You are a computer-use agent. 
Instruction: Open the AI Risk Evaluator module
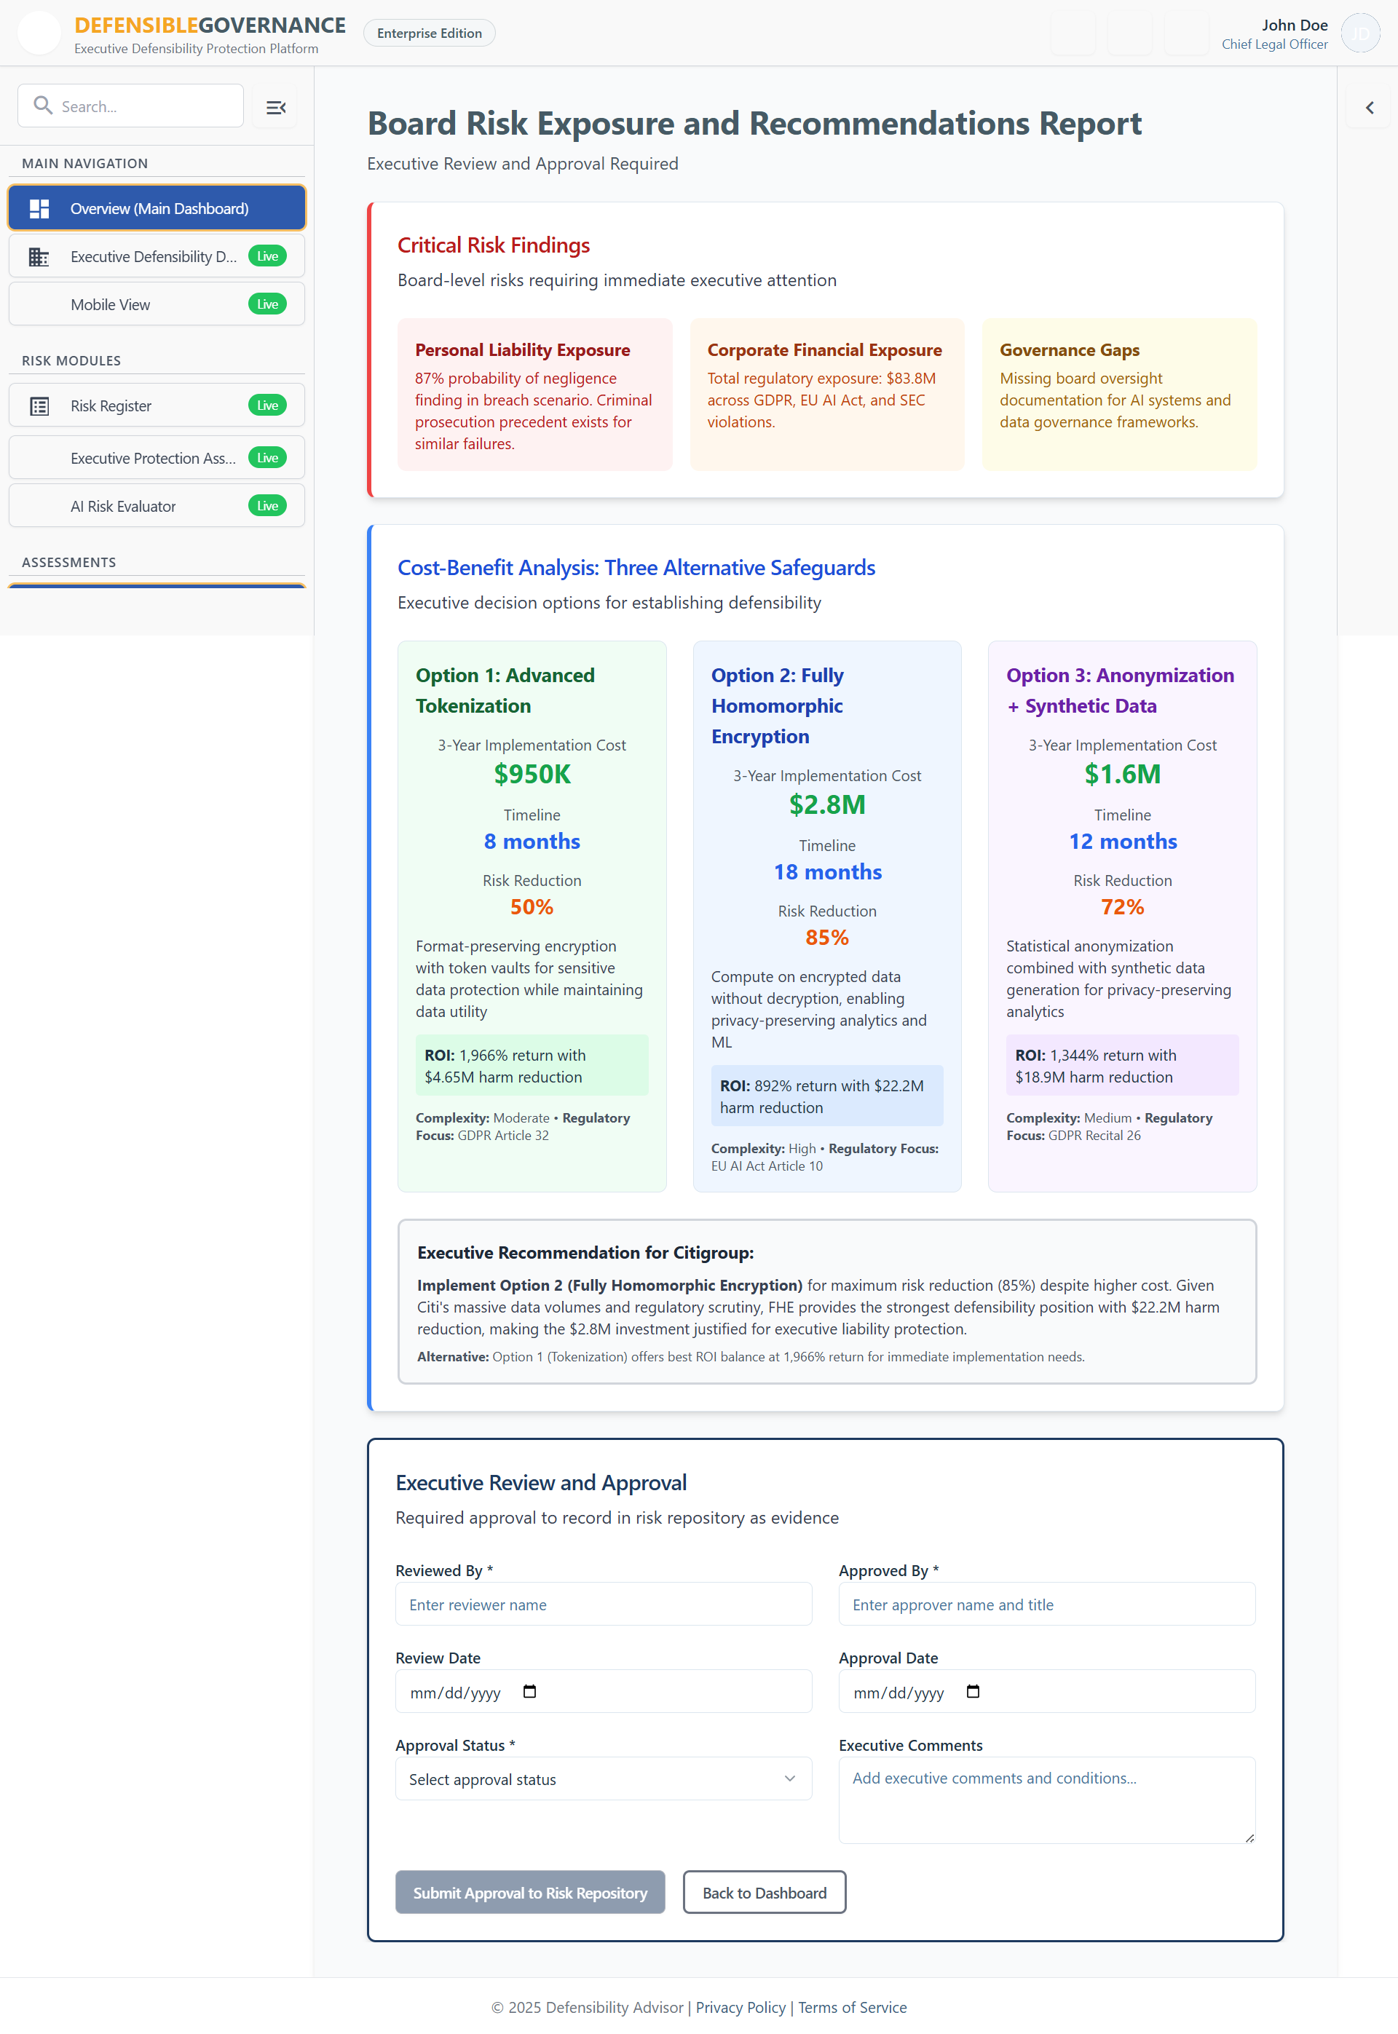coord(124,505)
